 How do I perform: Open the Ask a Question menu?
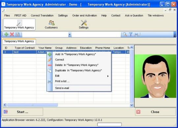[x=134, y=16]
